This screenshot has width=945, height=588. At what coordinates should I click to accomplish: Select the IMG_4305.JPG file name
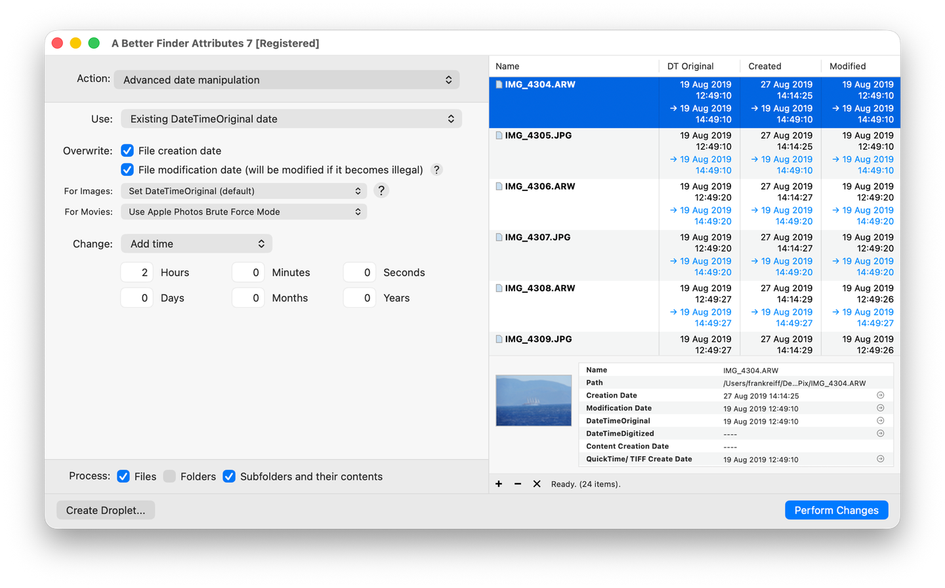click(x=538, y=135)
